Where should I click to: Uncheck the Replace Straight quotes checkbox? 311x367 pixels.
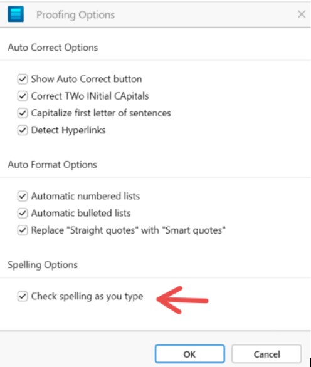[x=23, y=230]
